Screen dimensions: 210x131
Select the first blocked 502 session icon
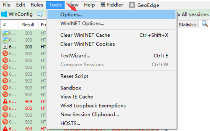tap(5, 53)
